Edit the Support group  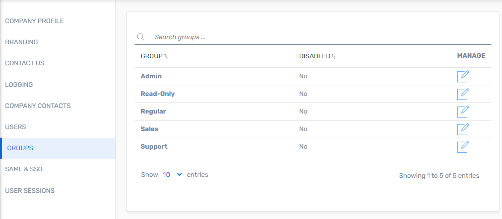[463, 147]
